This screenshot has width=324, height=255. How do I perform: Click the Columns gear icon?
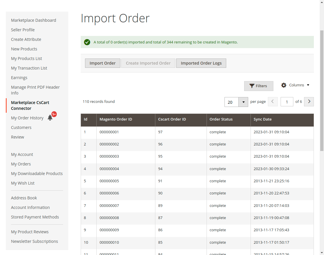coord(284,85)
